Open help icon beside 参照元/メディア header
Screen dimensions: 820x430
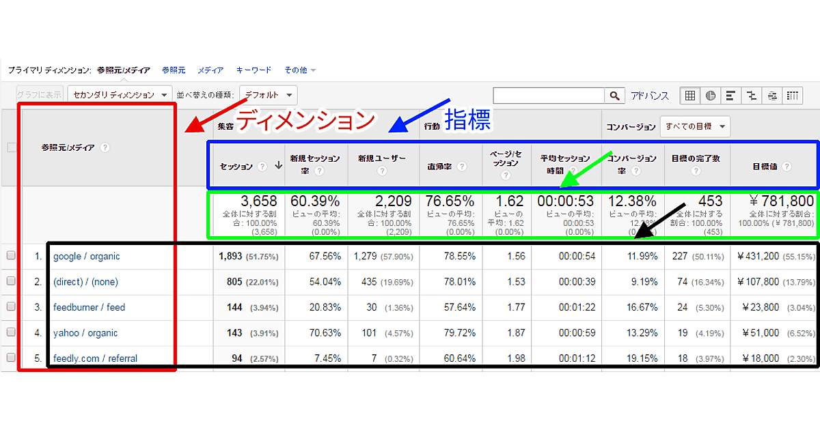pos(105,147)
